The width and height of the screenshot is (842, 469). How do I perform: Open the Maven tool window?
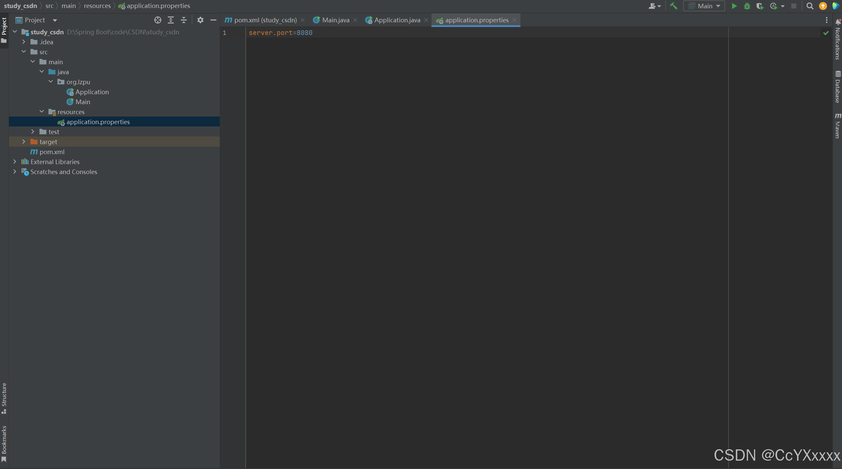click(x=837, y=125)
